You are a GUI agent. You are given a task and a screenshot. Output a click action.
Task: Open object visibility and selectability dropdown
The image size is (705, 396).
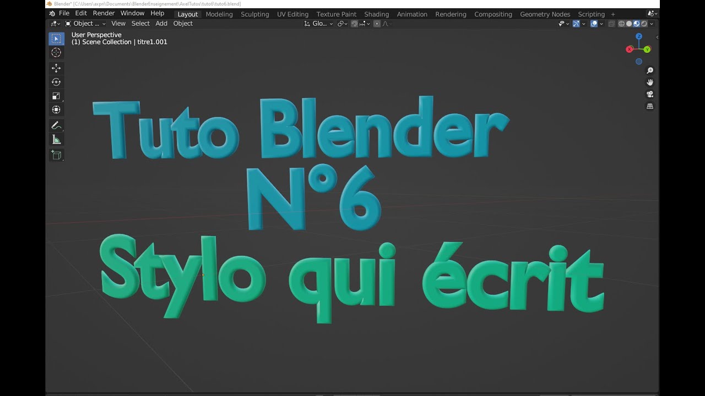pos(564,24)
